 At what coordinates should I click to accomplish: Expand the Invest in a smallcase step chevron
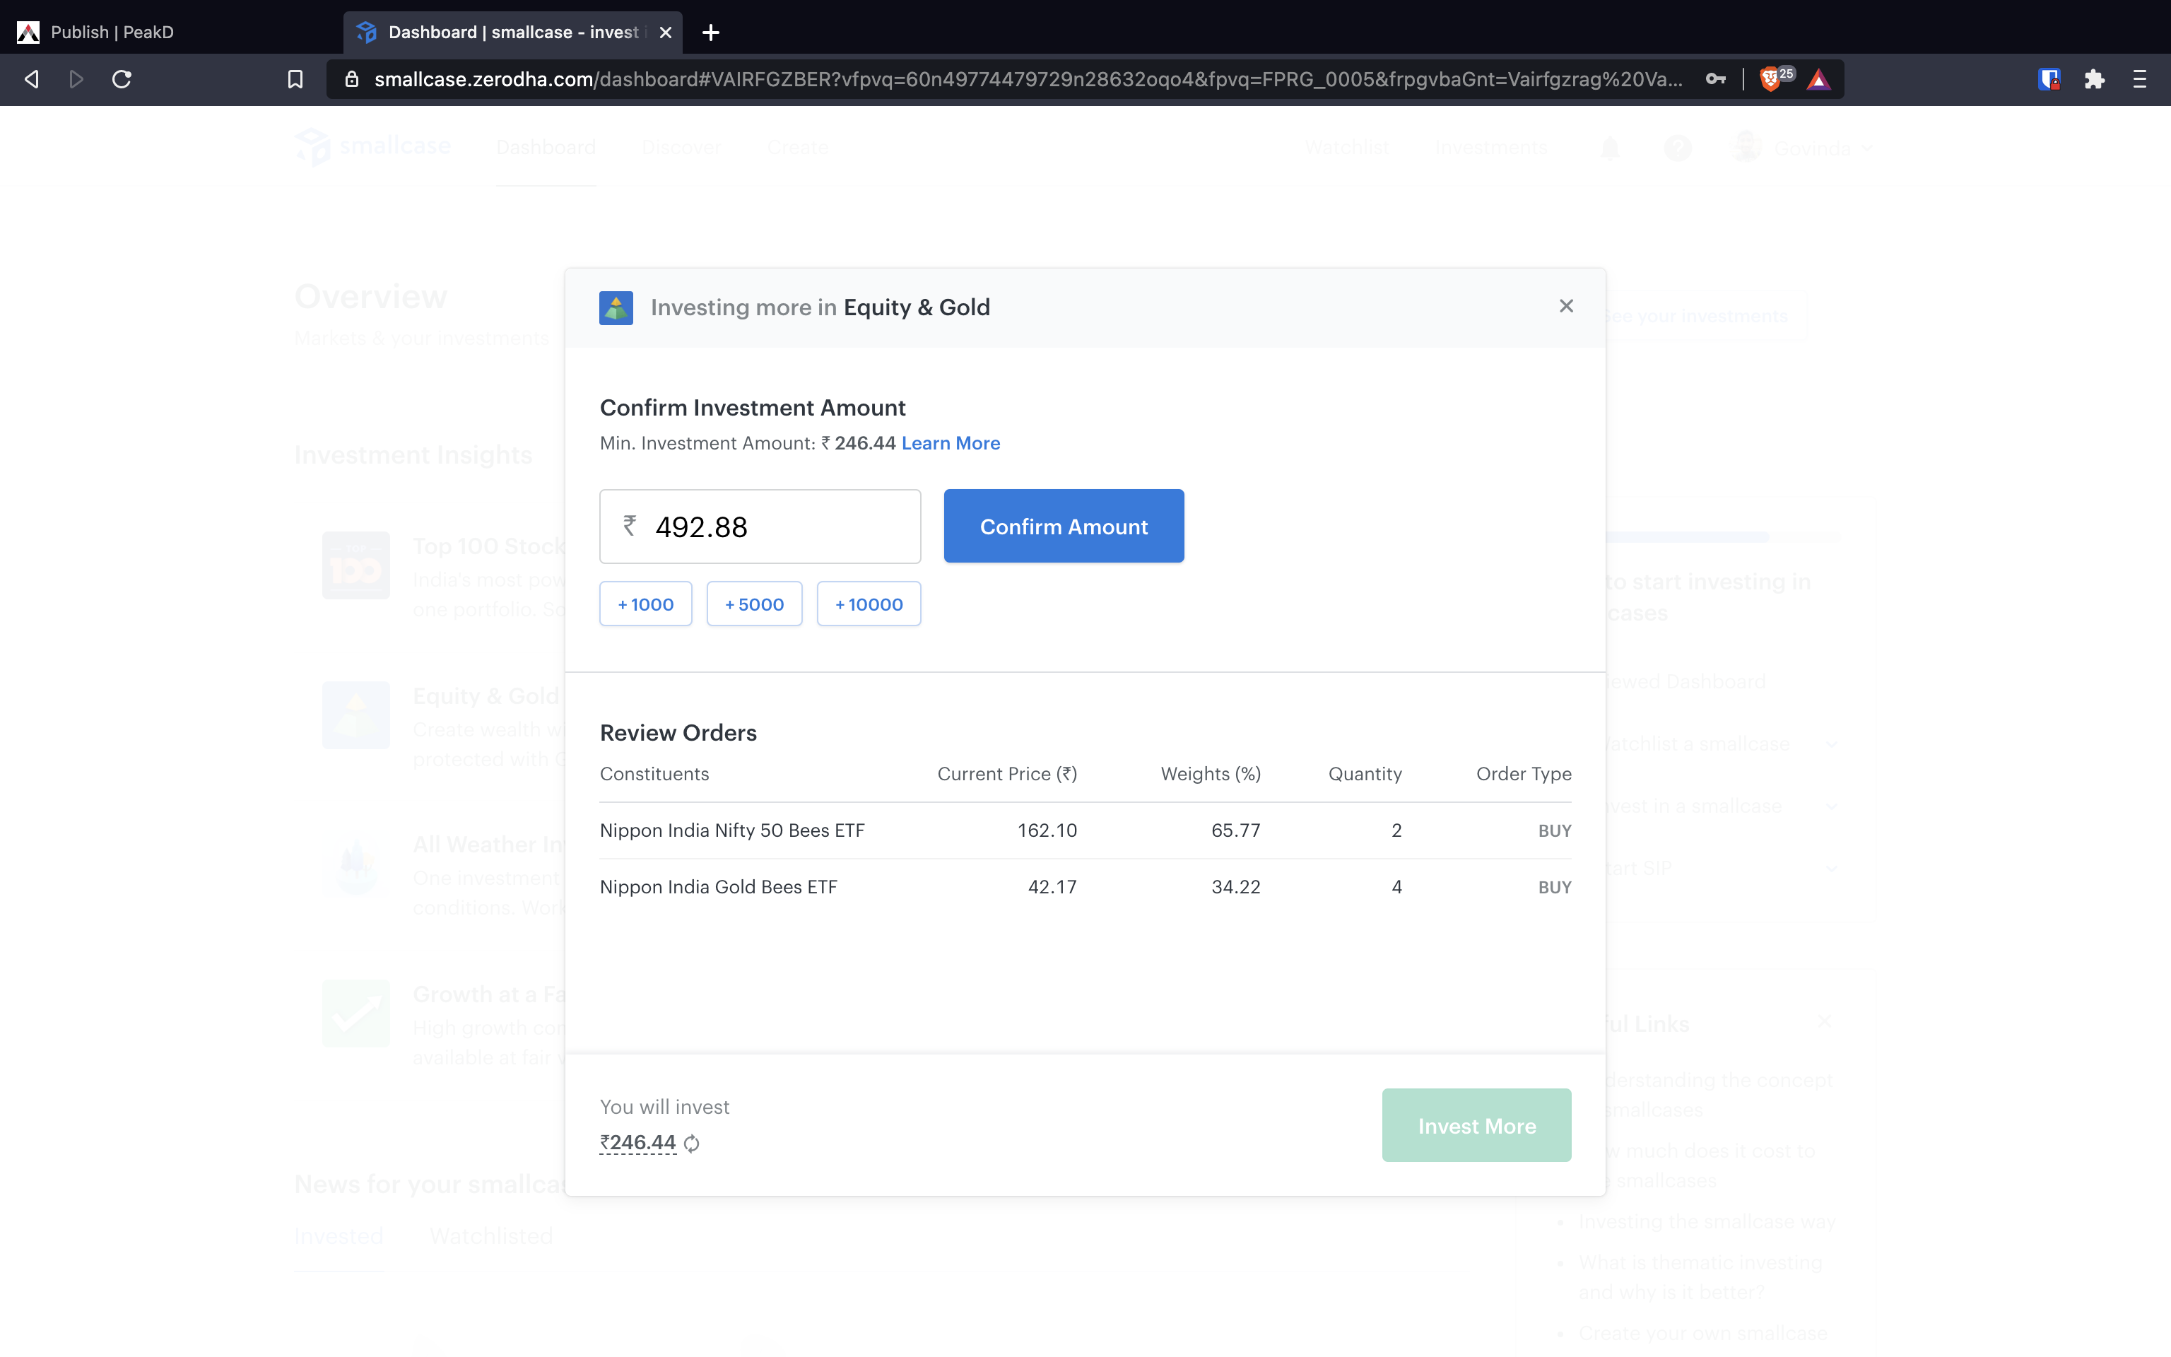pos(1831,806)
